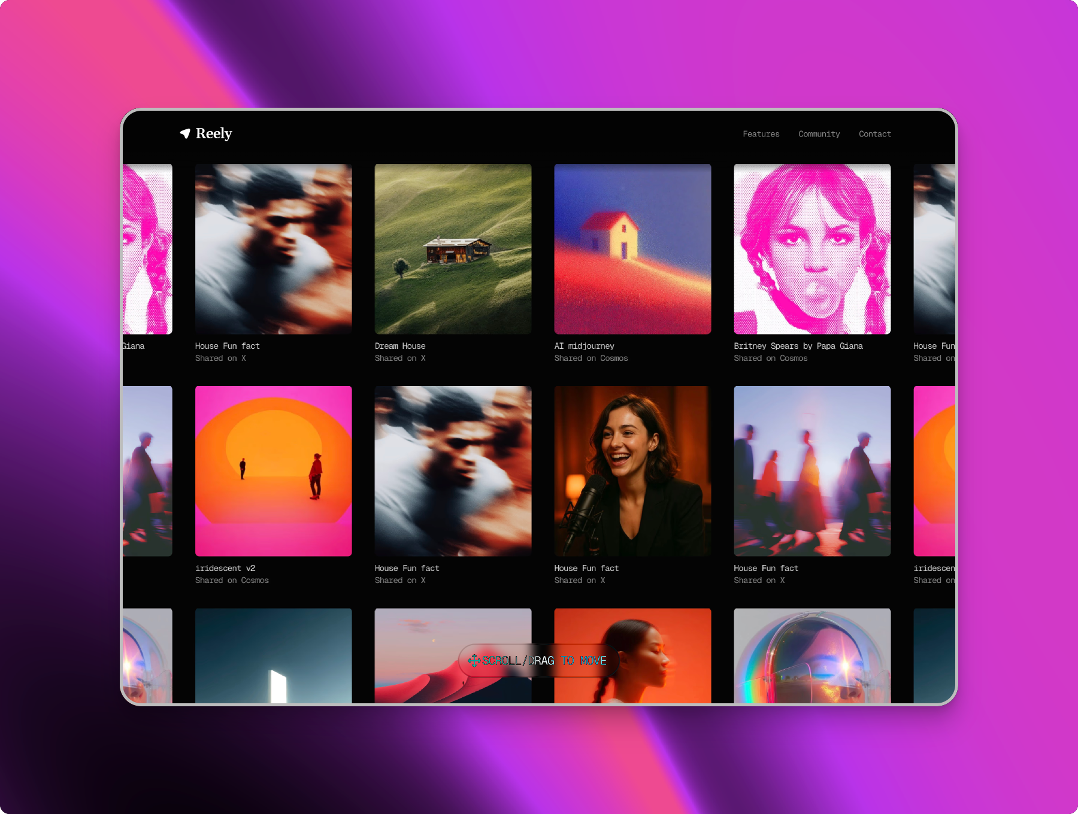Click the Reely wordmark in header

214,133
